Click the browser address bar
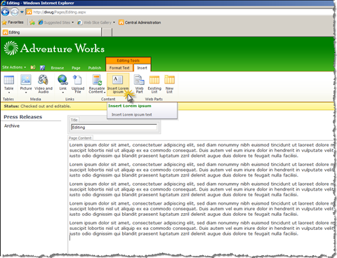This screenshot has height=258, width=337. tap(179, 12)
